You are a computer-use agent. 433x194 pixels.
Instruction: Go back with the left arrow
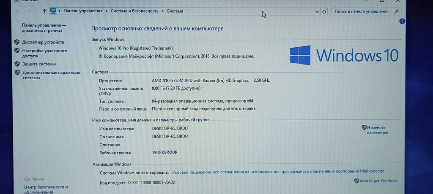pyautogui.click(x=18, y=11)
